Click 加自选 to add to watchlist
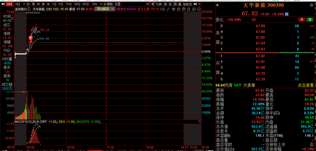316x151 pixels. 187,4
